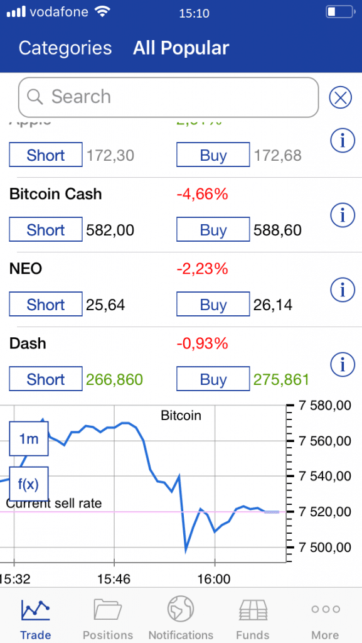
Task: Show info for Apple
Action: [343, 141]
